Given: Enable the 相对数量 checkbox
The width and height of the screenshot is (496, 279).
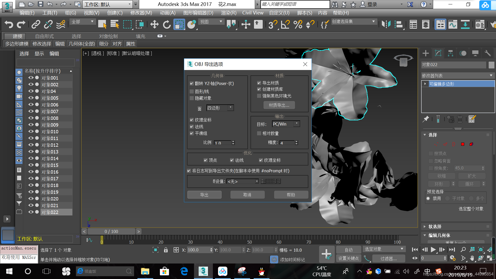Looking at the screenshot, I should point(259,133).
